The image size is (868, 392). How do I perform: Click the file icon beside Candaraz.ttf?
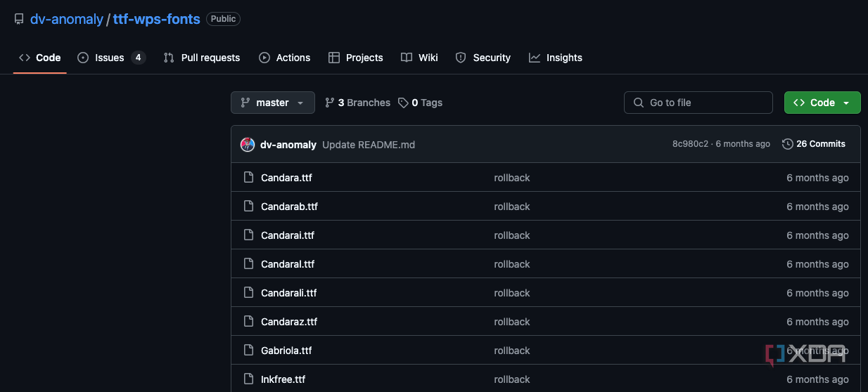point(248,321)
